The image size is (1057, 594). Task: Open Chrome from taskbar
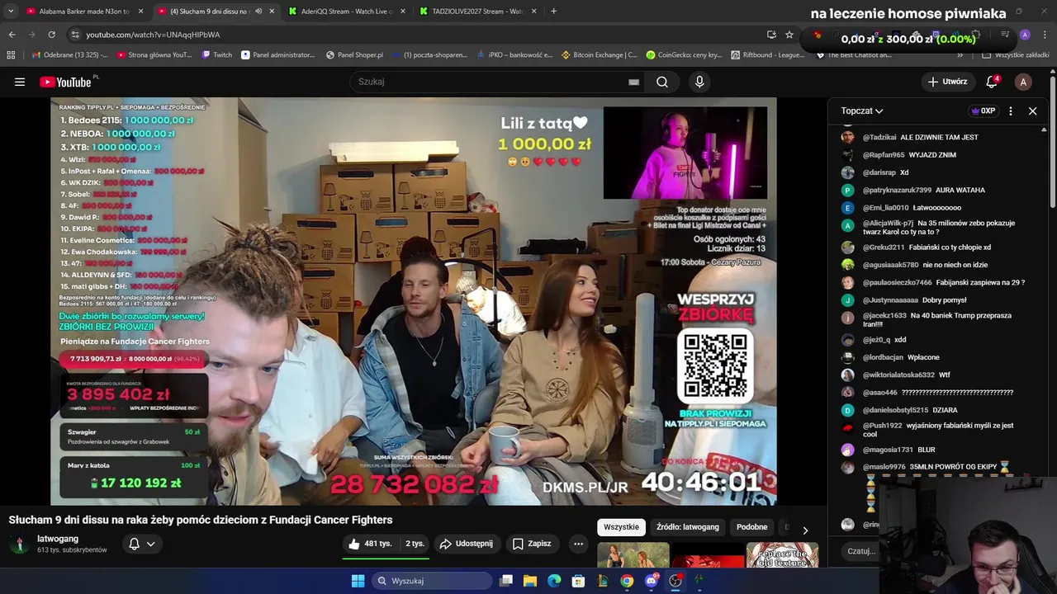627,581
